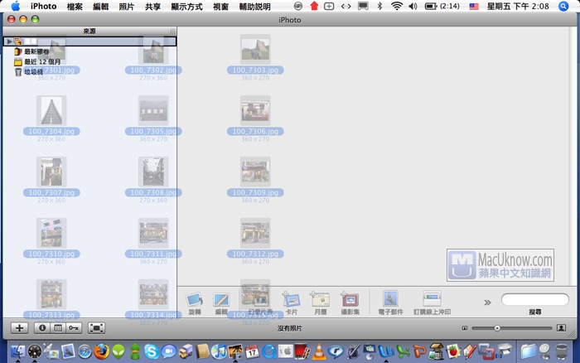Click the largest thumbnail size icon
The image size is (580, 363).
point(561,328)
